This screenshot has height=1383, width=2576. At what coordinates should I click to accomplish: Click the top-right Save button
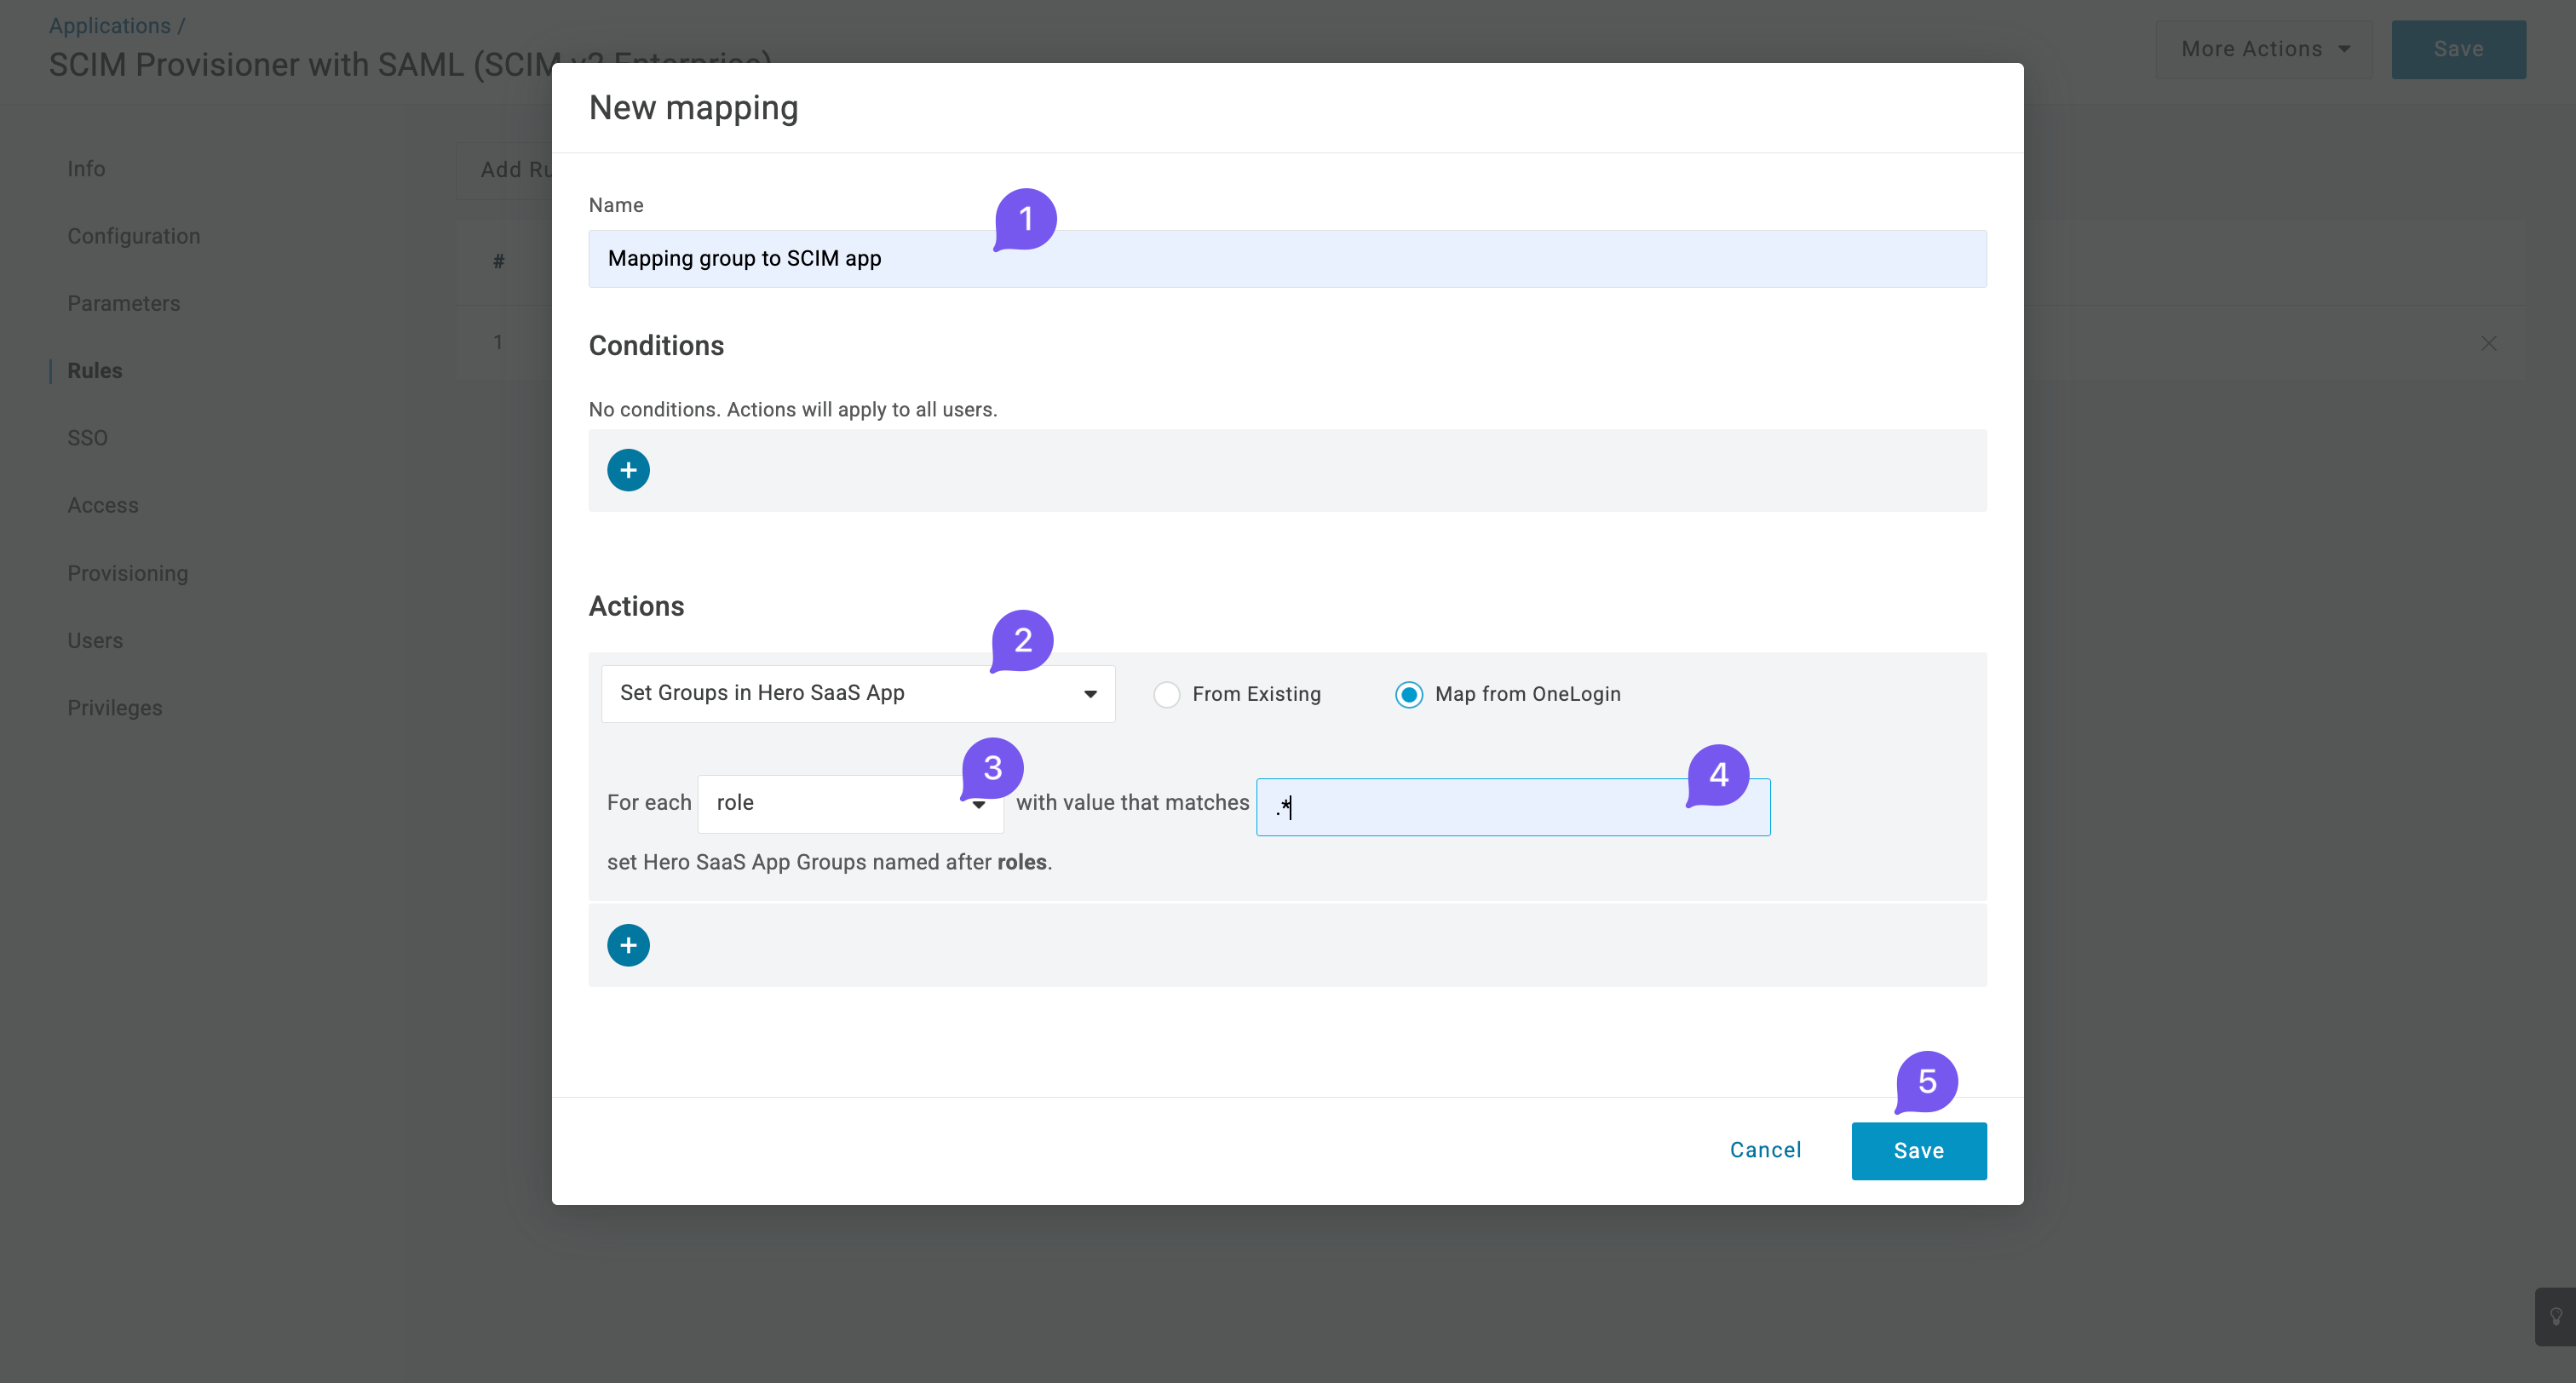tap(2458, 48)
